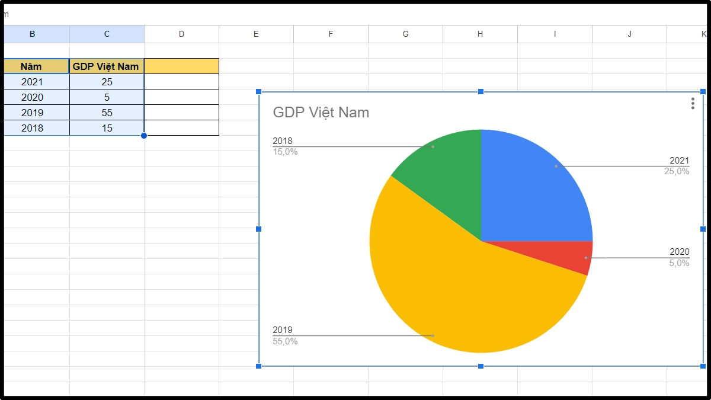Select column E header
Screen dimensions: 711x400
[x=256, y=34]
